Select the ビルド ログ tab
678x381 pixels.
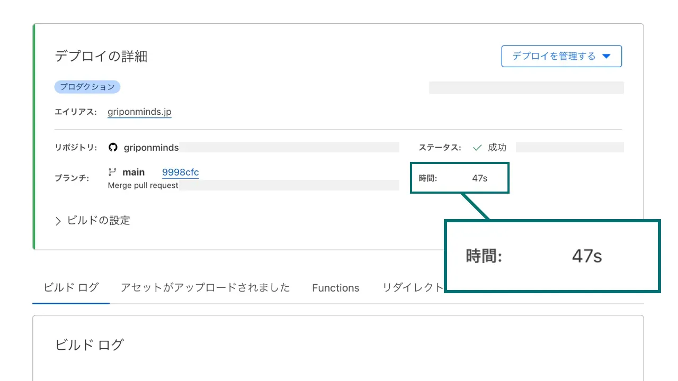point(71,288)
